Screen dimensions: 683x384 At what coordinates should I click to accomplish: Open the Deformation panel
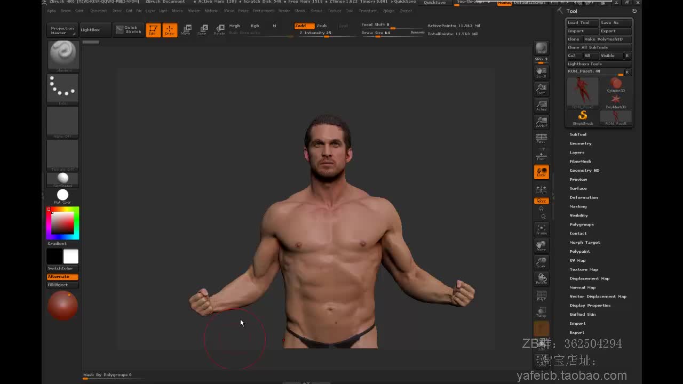tap(584, 197)
